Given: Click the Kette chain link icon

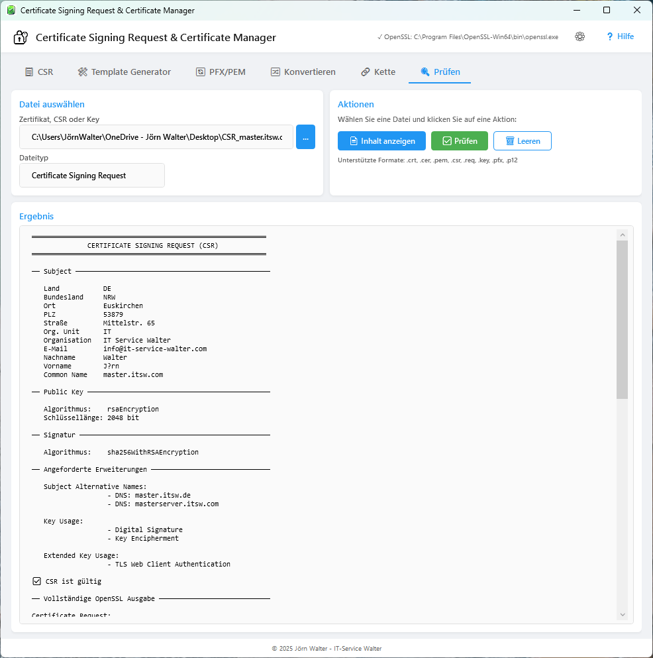Looking at the screenshot, I should [x=366, y=72].
